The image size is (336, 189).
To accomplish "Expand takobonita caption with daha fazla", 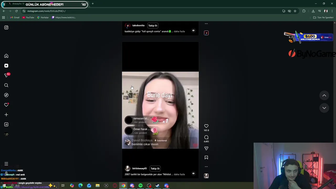I will coord(179,31).
